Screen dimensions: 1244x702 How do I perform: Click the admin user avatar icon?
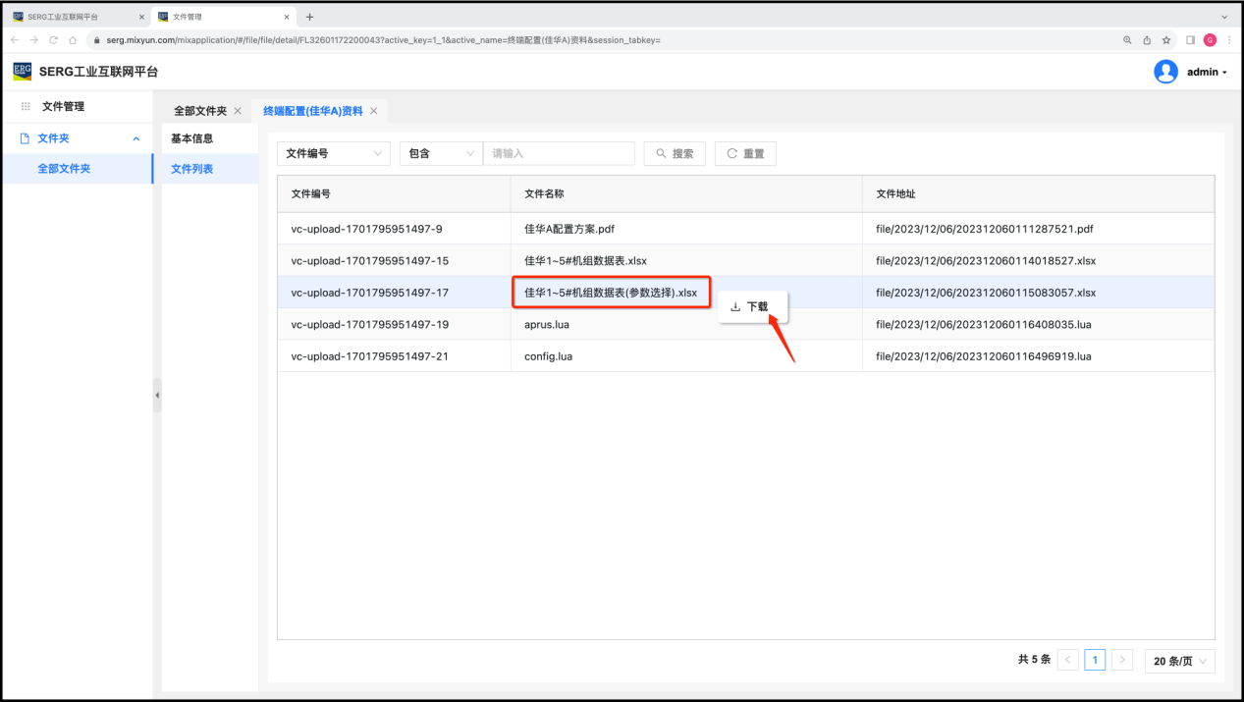tap(1165, 72)
